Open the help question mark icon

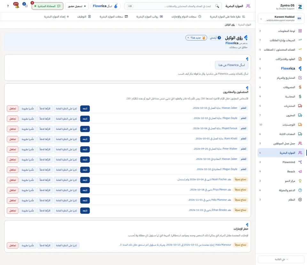[x=8, y=6]
